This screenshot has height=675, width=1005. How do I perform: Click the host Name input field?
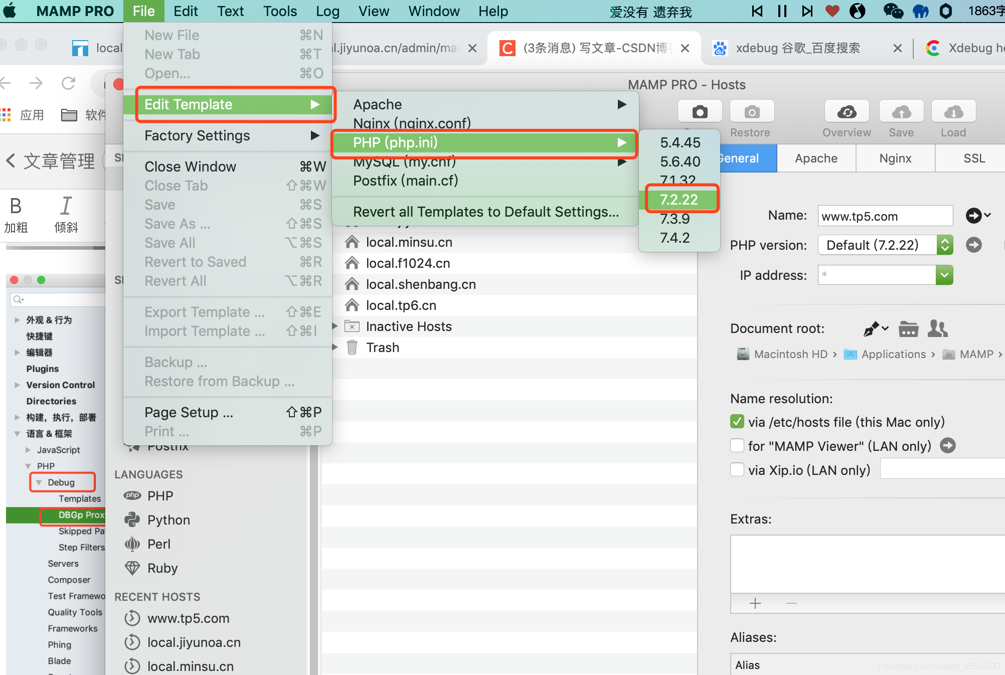[885, 216]
